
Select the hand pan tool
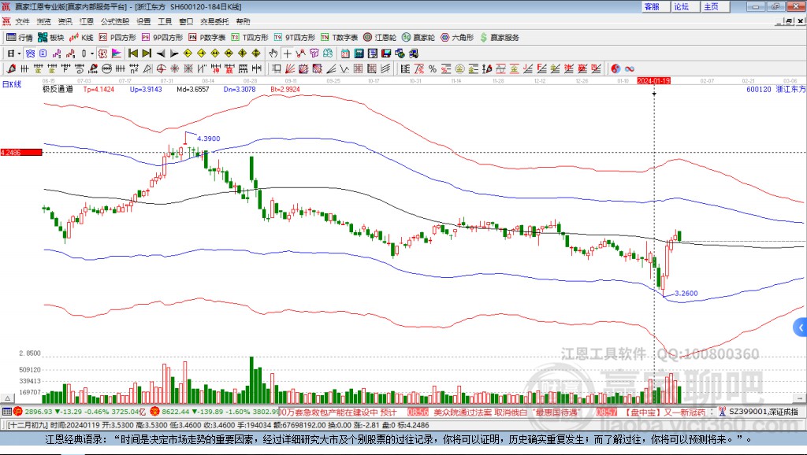273,54
